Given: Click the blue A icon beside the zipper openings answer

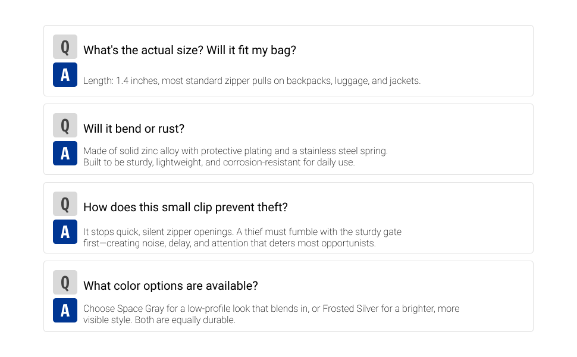Looking at the screenshot, I should [65, 232].
